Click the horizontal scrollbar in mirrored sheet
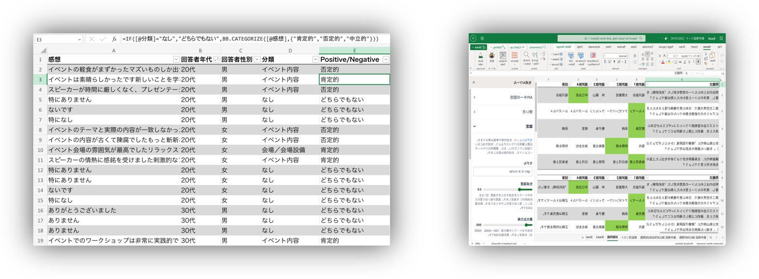 (x=689, y=233)
